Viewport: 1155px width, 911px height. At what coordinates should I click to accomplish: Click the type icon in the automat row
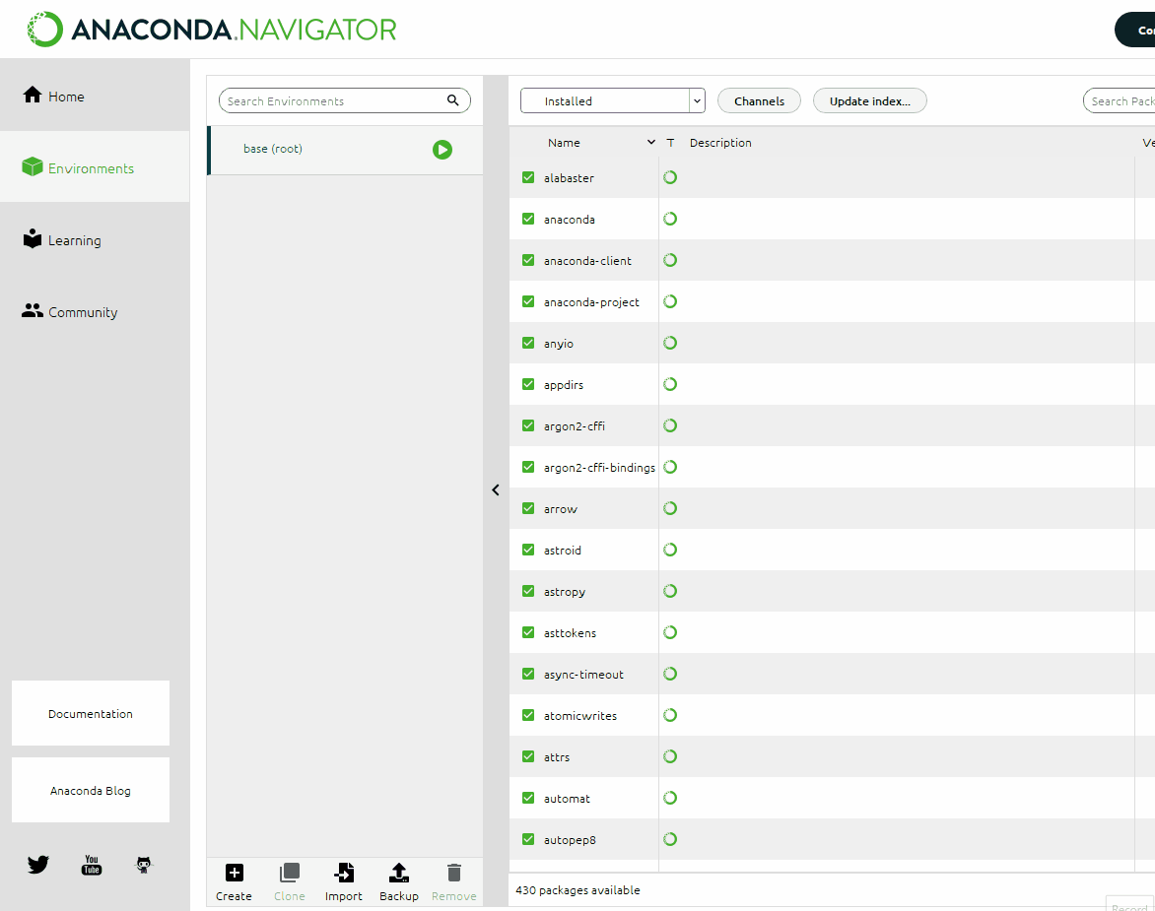click(x=669, y=798)
